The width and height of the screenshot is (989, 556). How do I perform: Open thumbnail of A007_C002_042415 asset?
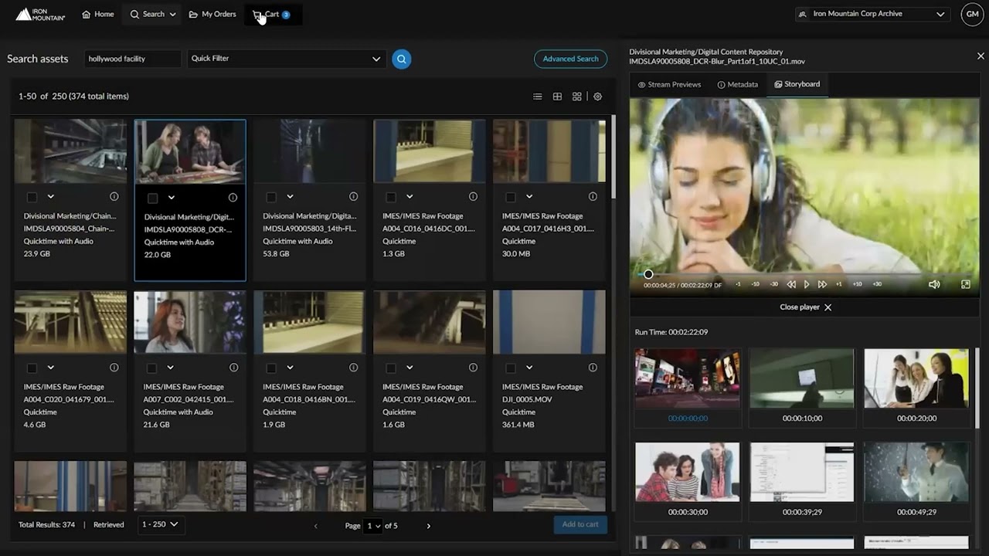coord(190,322)
